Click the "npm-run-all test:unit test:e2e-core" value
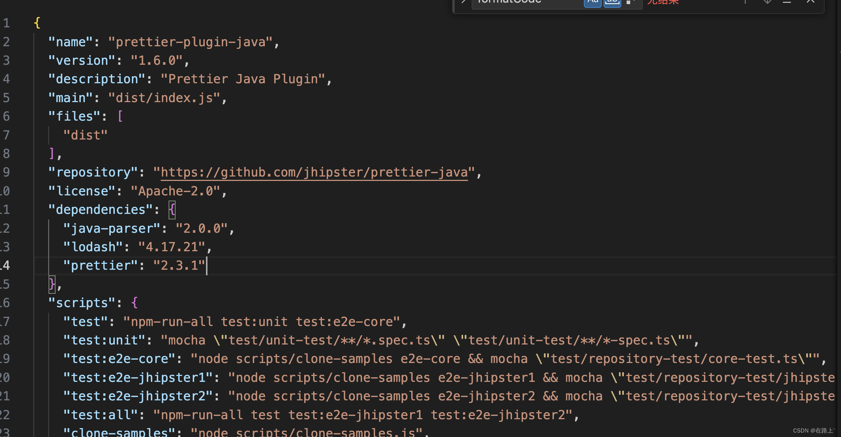The height and width of the screenshot is (437, 841). [x=262, y=322]
